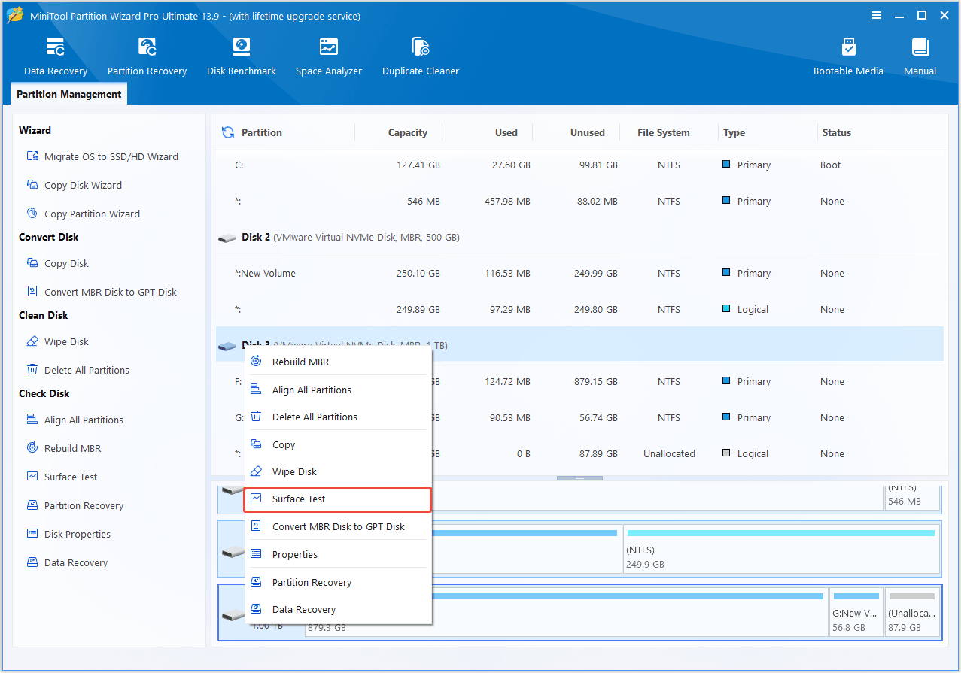This screenshot has height=673, width=961.
Task: Click the Copy icon in context menu
Action: [x=257, y=444]
